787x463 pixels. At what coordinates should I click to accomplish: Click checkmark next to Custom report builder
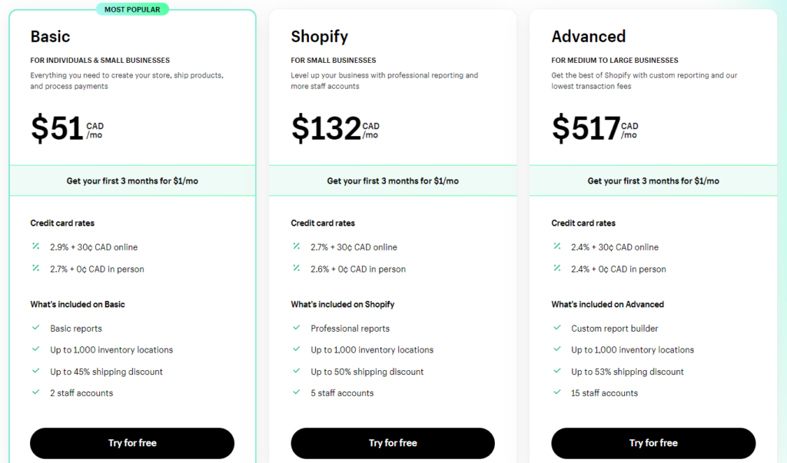[x=556, y=328]
